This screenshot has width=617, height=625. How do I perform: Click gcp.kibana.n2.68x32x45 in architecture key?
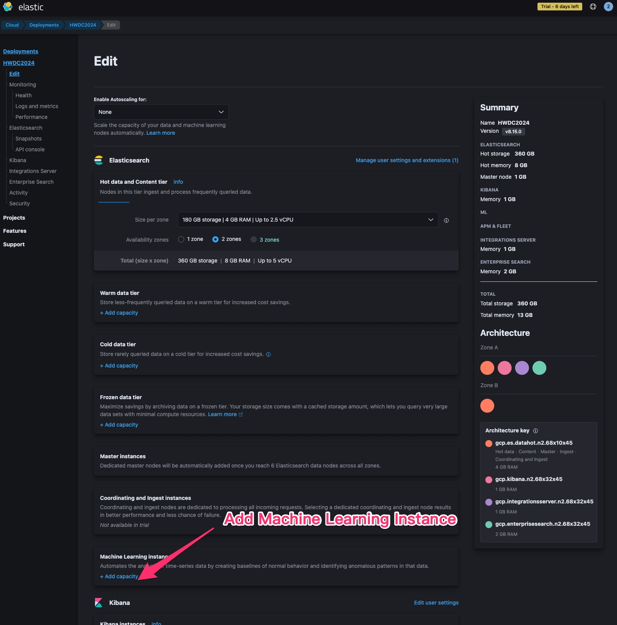[529, 479]
